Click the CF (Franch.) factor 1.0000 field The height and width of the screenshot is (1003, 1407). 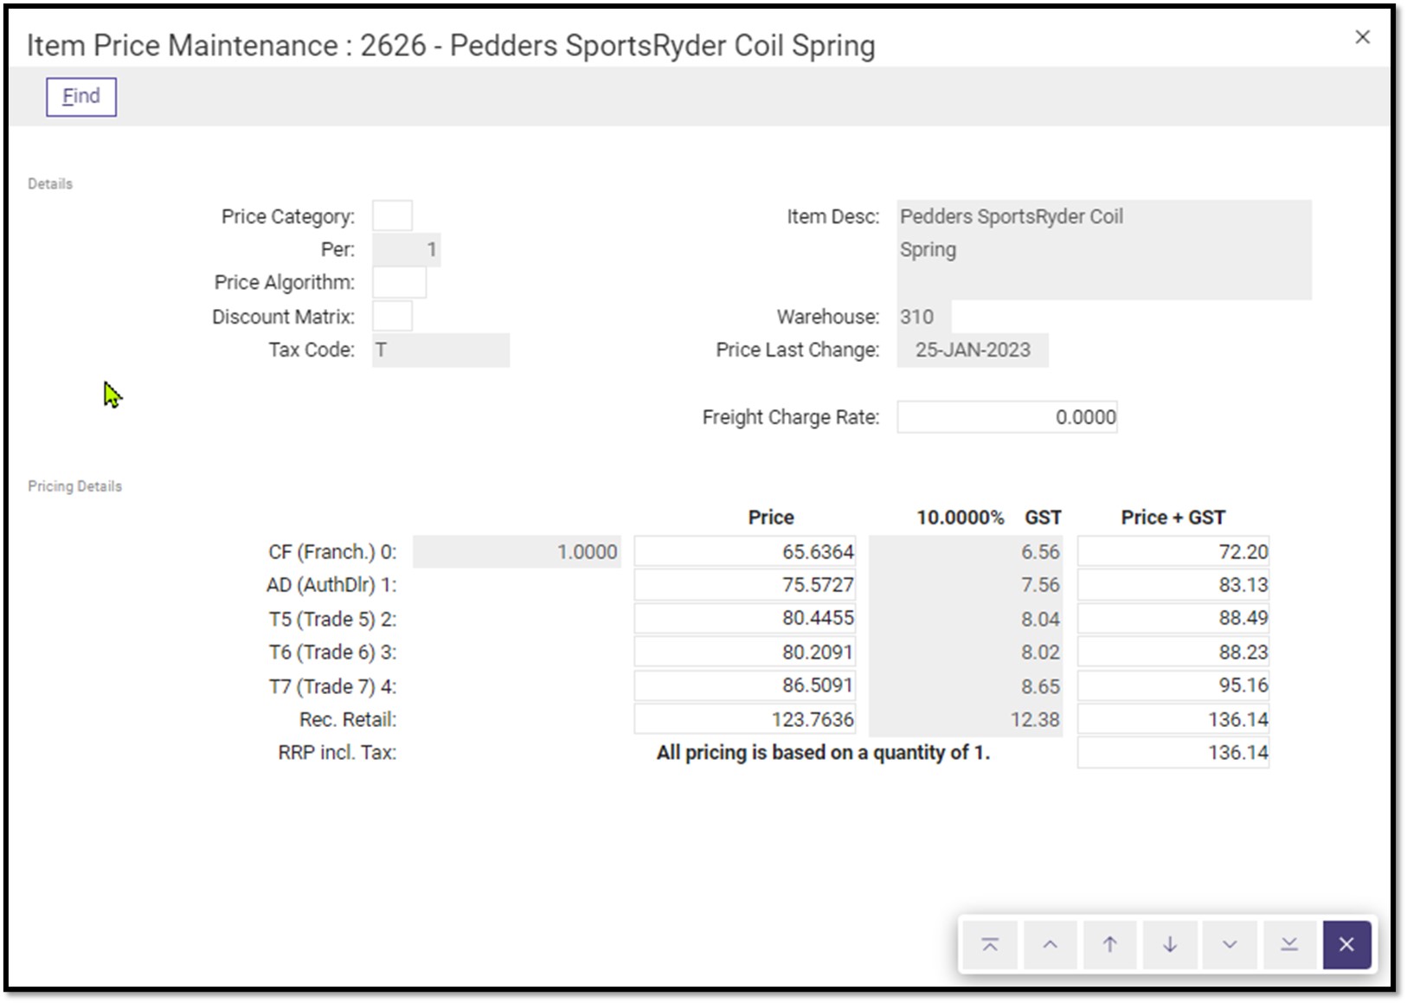[517, 552]
